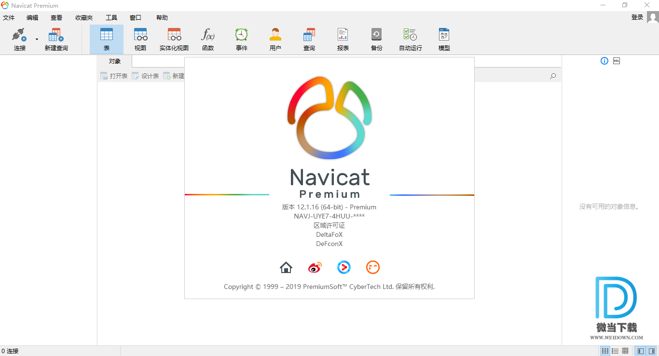Open the 工具 (Tools) menu

tap(111, 18)
